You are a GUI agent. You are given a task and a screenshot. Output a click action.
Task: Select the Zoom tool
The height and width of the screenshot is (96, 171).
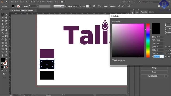tap(6, 55)
